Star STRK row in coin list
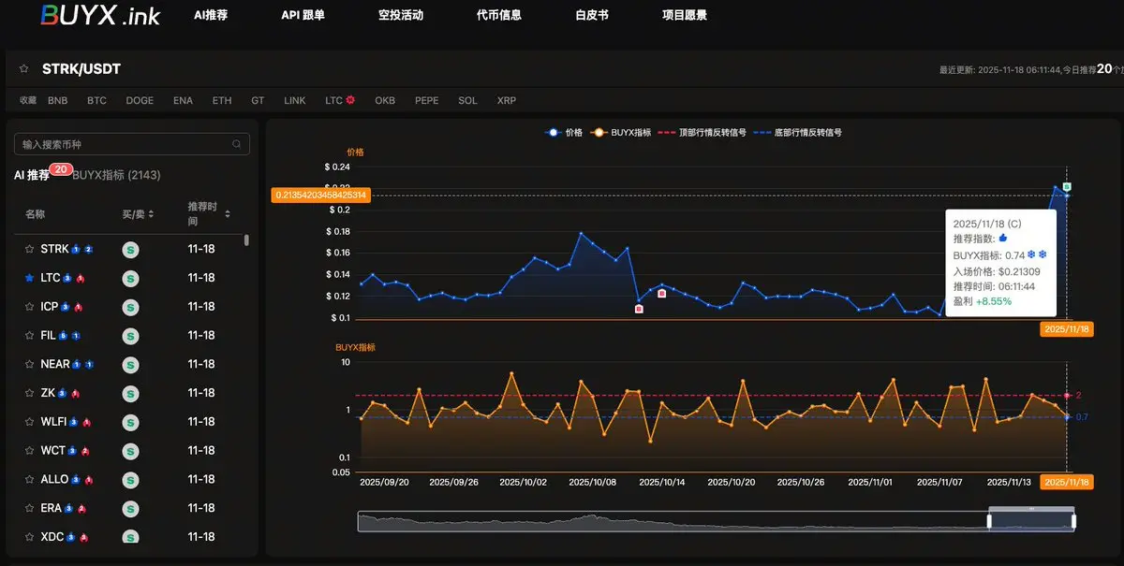This screenshot has height=566, width=1124. pyautogui.click(x=30, y=249)
